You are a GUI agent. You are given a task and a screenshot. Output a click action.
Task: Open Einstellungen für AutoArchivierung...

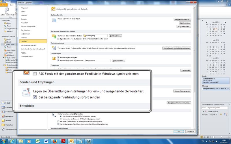point(177,48)
